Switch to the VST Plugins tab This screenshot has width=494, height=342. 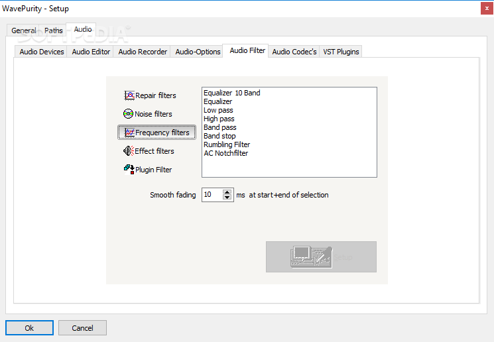tap(341, 52)
